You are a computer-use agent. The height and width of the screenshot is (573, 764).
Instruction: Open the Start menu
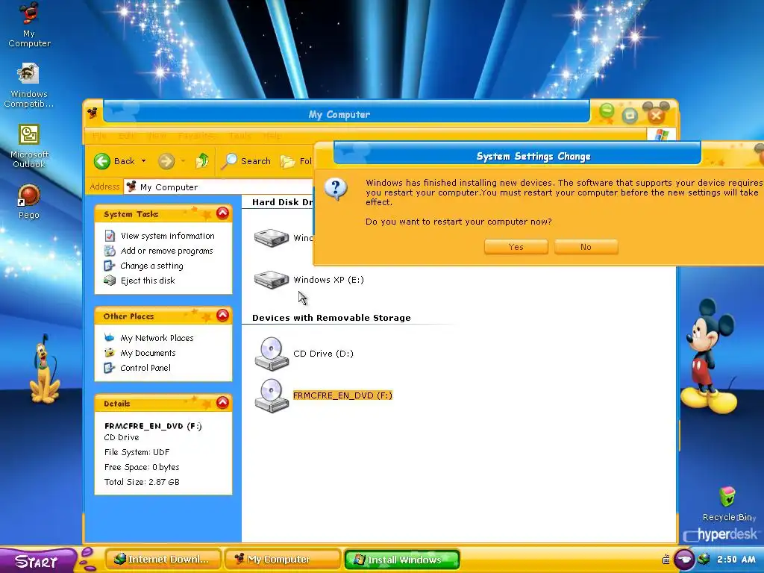(x=37, y=560)
